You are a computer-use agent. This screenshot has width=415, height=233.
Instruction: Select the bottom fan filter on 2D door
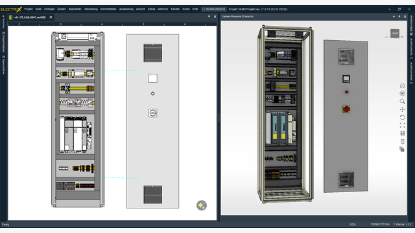(x=153, y=194)
